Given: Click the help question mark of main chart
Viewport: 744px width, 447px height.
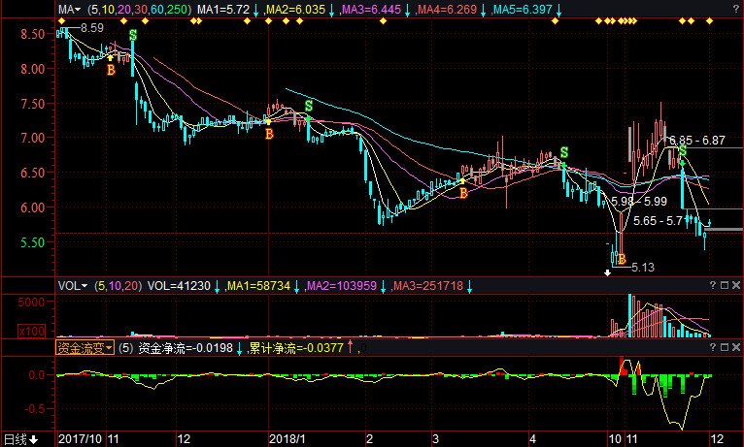Looking at the screenshot, I should [736, 10].
